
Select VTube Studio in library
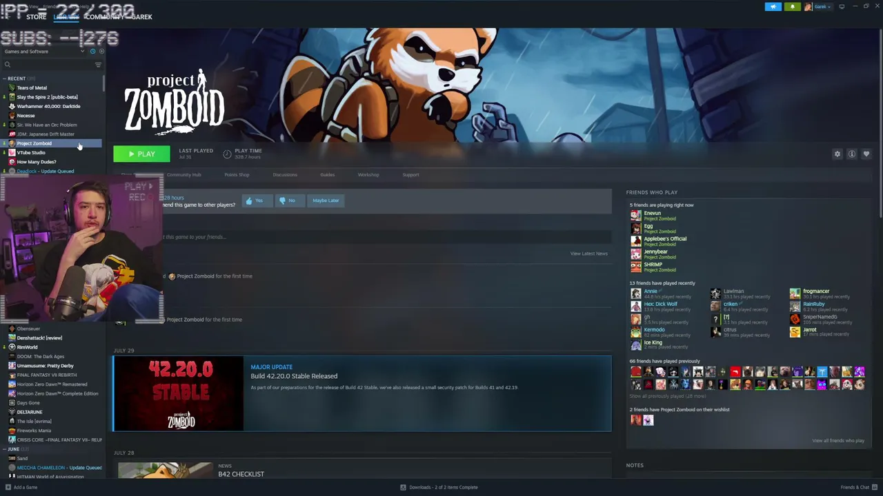(x=31, y=153)
